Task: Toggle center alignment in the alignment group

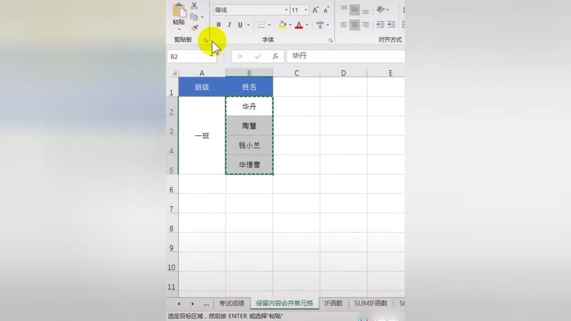Action: 355,24
